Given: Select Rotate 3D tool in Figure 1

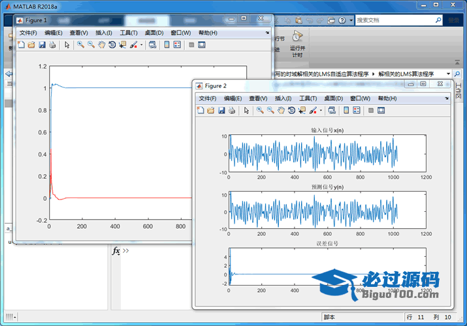Looking at the screenshot, I should pos(112,45).
